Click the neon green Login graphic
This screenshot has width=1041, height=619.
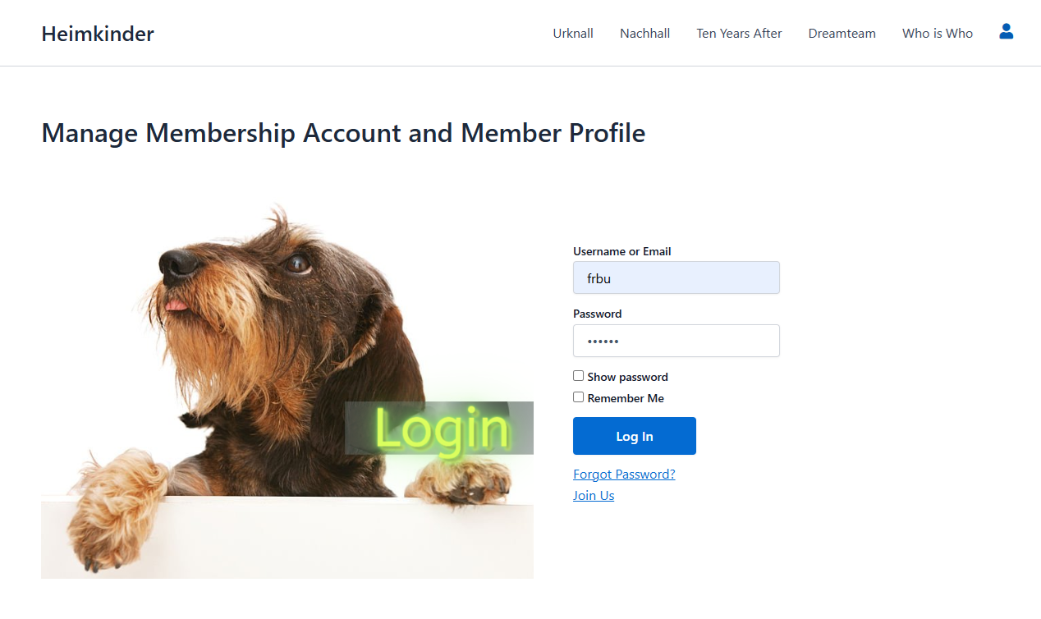pyautogui.click(x=441, y=428)
